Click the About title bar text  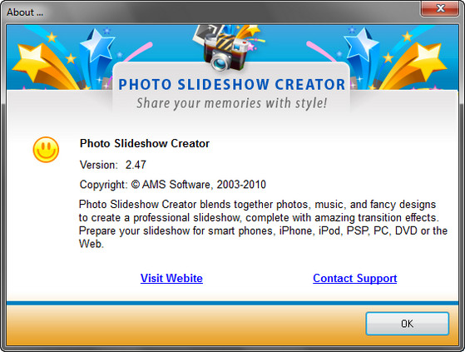pyautogui.click(x=25, y=12)
